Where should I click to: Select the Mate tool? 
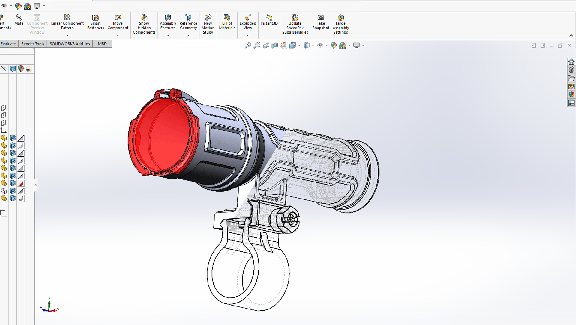(19, 20)
